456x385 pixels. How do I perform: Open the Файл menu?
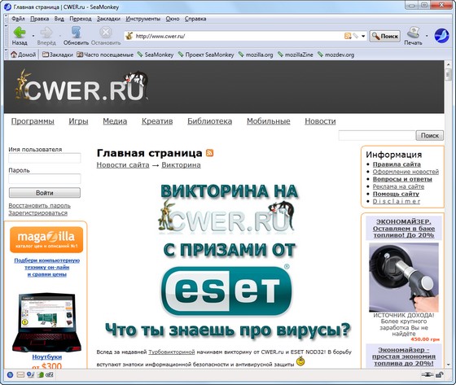18,19
